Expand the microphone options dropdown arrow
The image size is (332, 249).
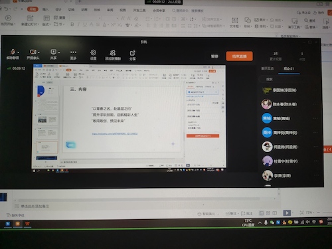pos(19,52)
